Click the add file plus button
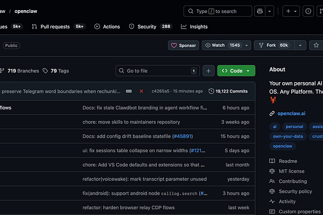 208,71
